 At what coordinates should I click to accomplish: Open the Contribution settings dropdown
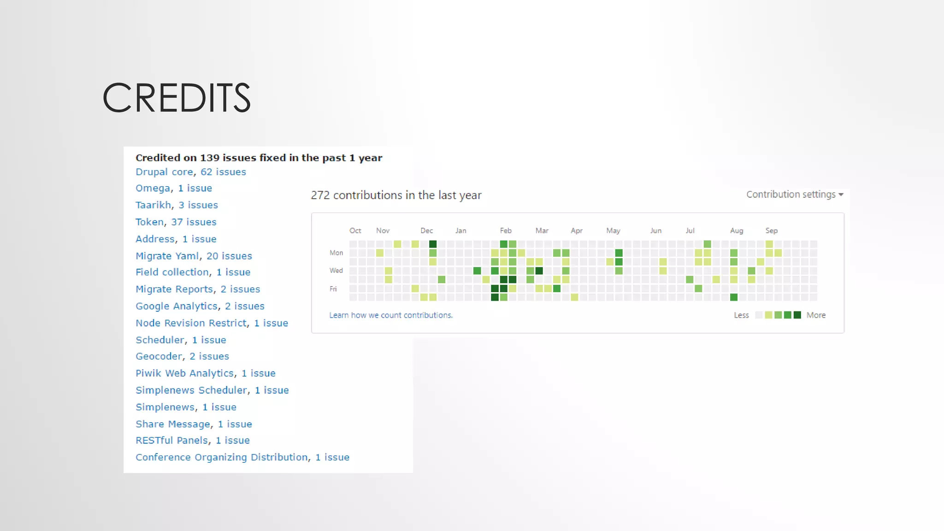coord(794,195)
